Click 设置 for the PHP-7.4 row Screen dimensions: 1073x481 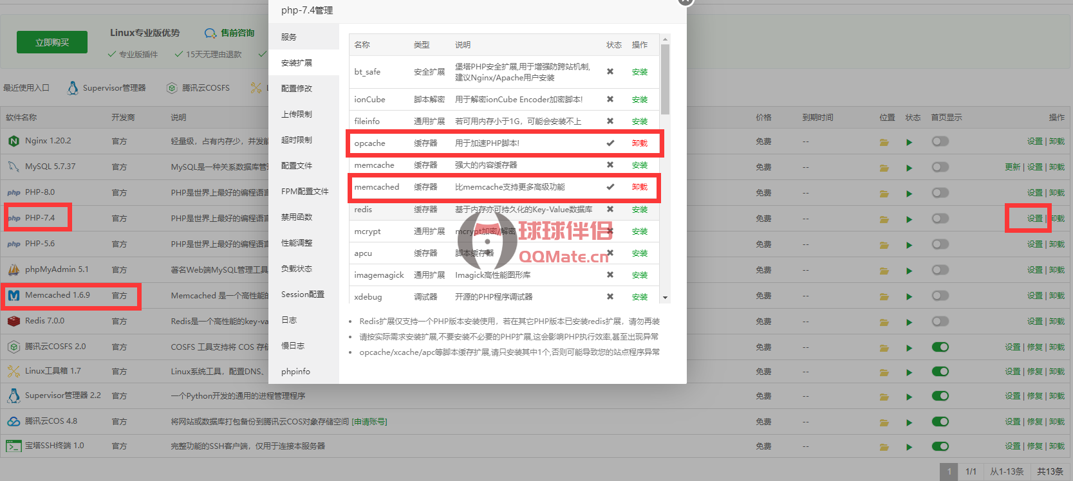click(x=1035, y=219)
